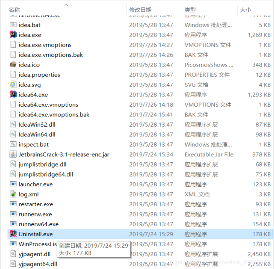The height and width of the screenshot is (269, 274).
Task: Click the restarter.exe application icon
Action: 13,204
